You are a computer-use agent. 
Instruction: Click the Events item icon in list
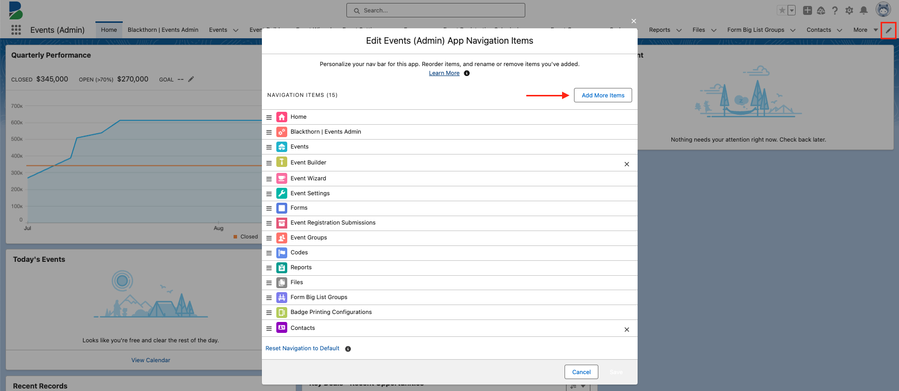(282, 147)
